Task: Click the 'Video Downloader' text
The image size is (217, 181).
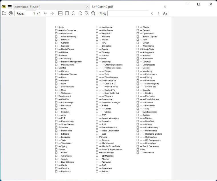Action: pos(110,131)
